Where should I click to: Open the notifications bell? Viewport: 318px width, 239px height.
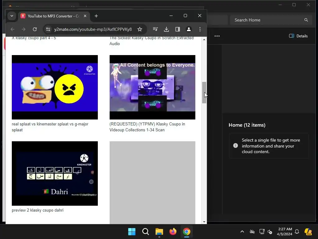point(297,232)
